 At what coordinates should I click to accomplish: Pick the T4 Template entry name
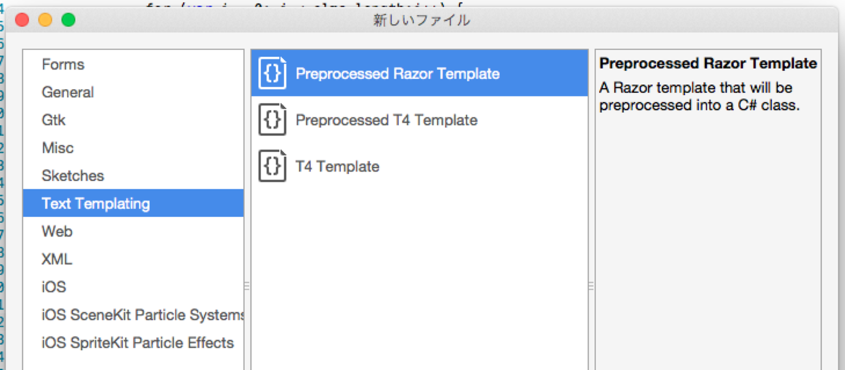point(337,166)
